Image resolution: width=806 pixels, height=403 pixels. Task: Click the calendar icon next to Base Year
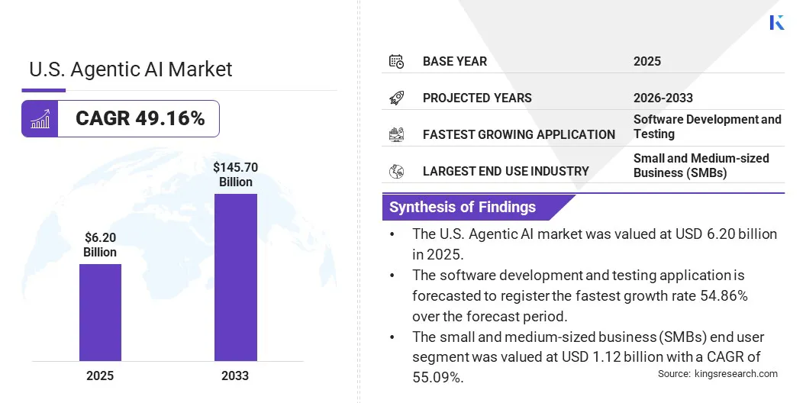[x=396, y=61]
